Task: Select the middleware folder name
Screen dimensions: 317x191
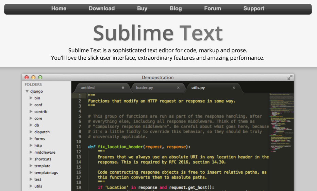Action: (x=45, y=152)
